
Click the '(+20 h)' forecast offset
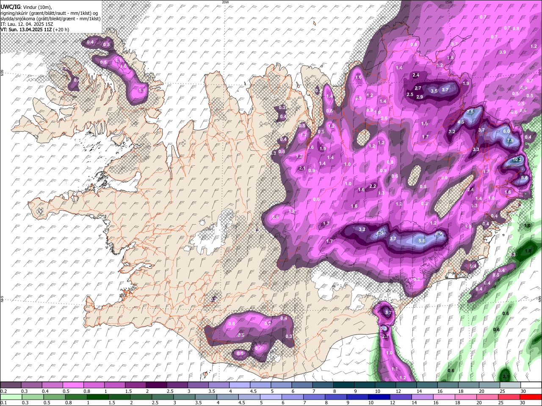61,30
